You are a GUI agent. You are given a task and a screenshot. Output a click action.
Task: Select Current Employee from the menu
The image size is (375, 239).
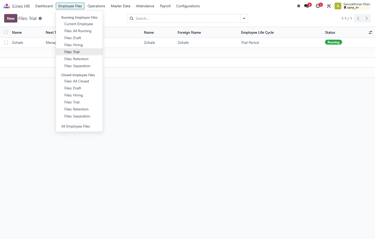tap(79, 24)
